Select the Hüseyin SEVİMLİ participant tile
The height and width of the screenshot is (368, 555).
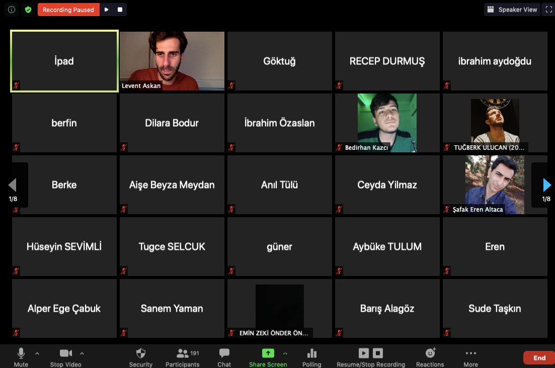point(64,247)
